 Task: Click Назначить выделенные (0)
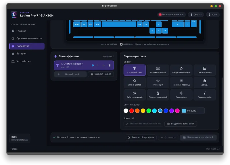pos(143,124)
